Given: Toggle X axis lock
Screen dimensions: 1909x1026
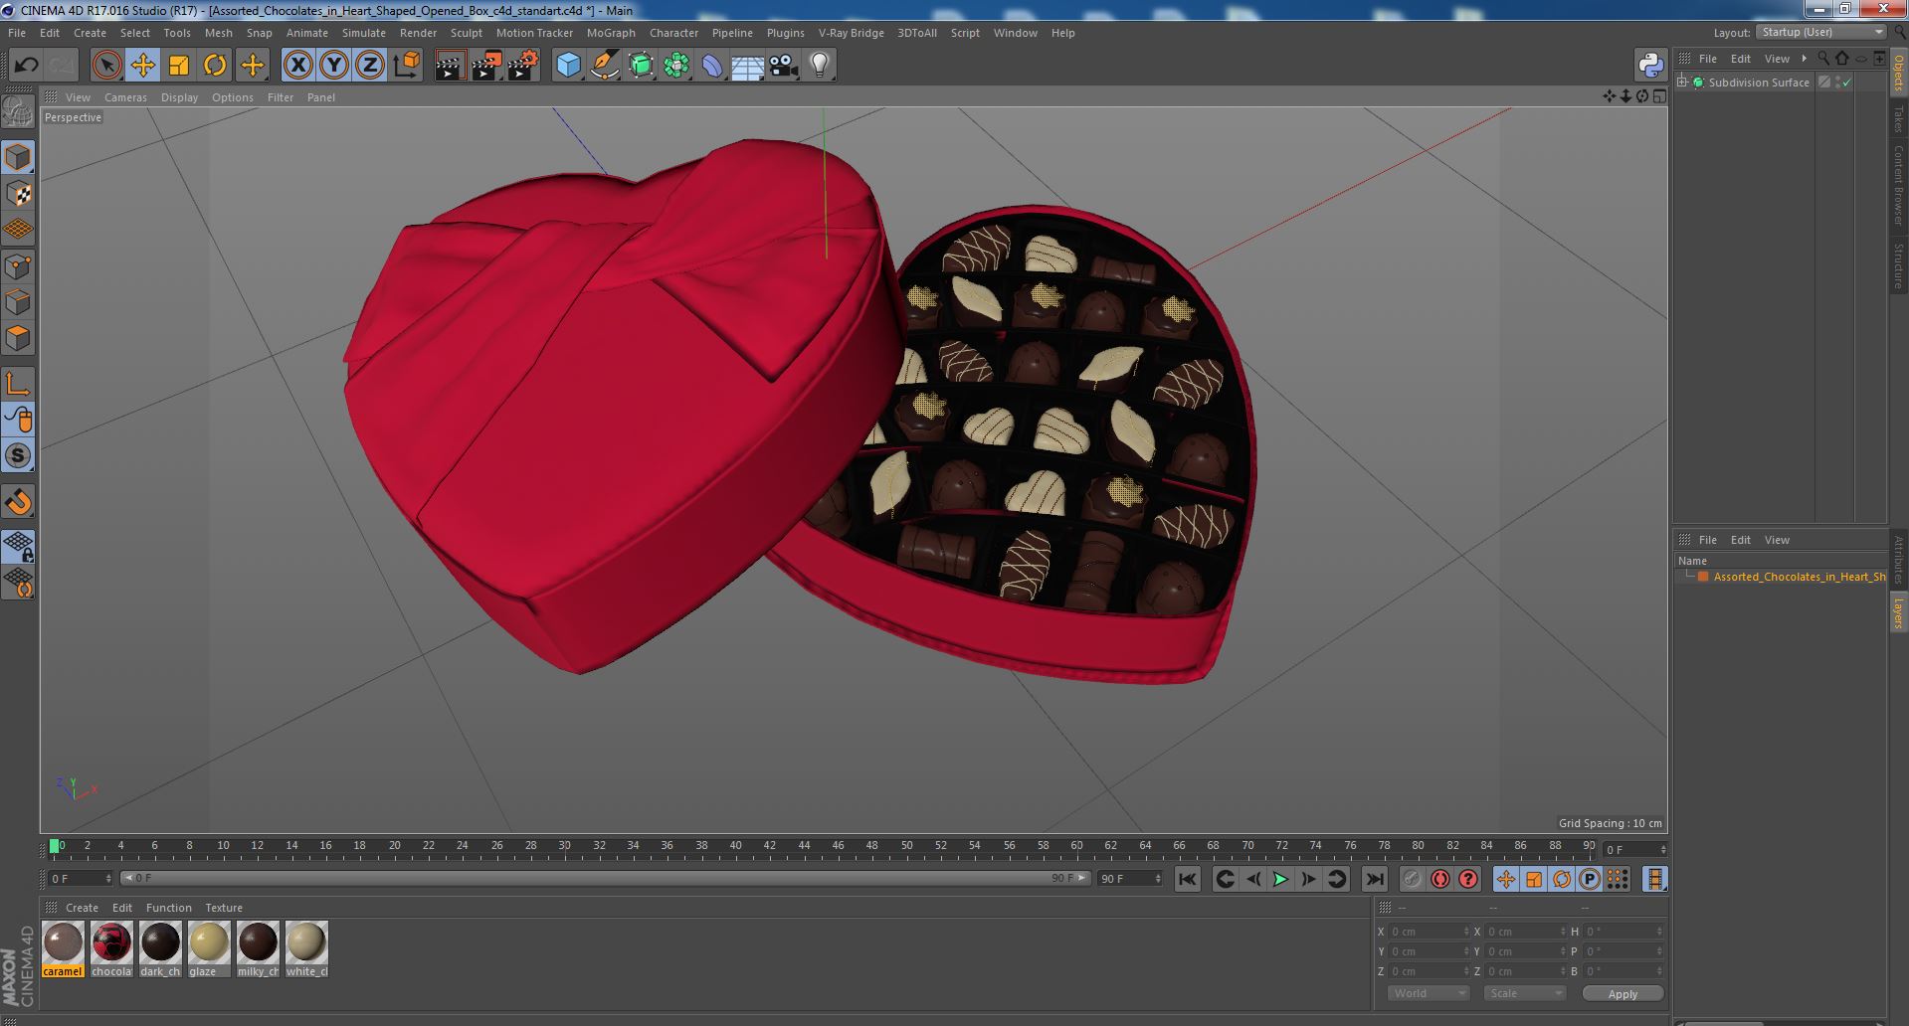Looking at the screenshot, I should [297, 66].
